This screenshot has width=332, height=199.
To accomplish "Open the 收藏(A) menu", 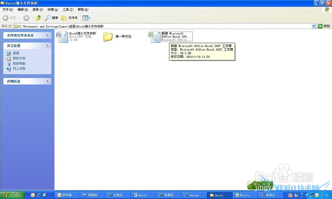I will click(53, 10).
